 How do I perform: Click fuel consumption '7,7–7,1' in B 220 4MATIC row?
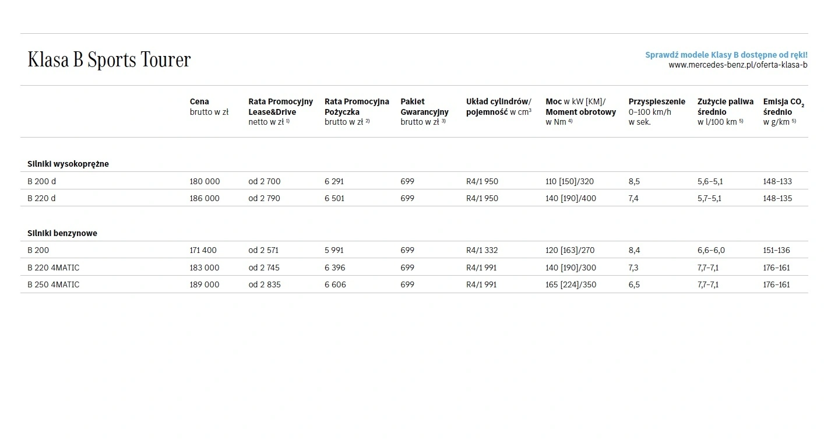click(708, 268)
